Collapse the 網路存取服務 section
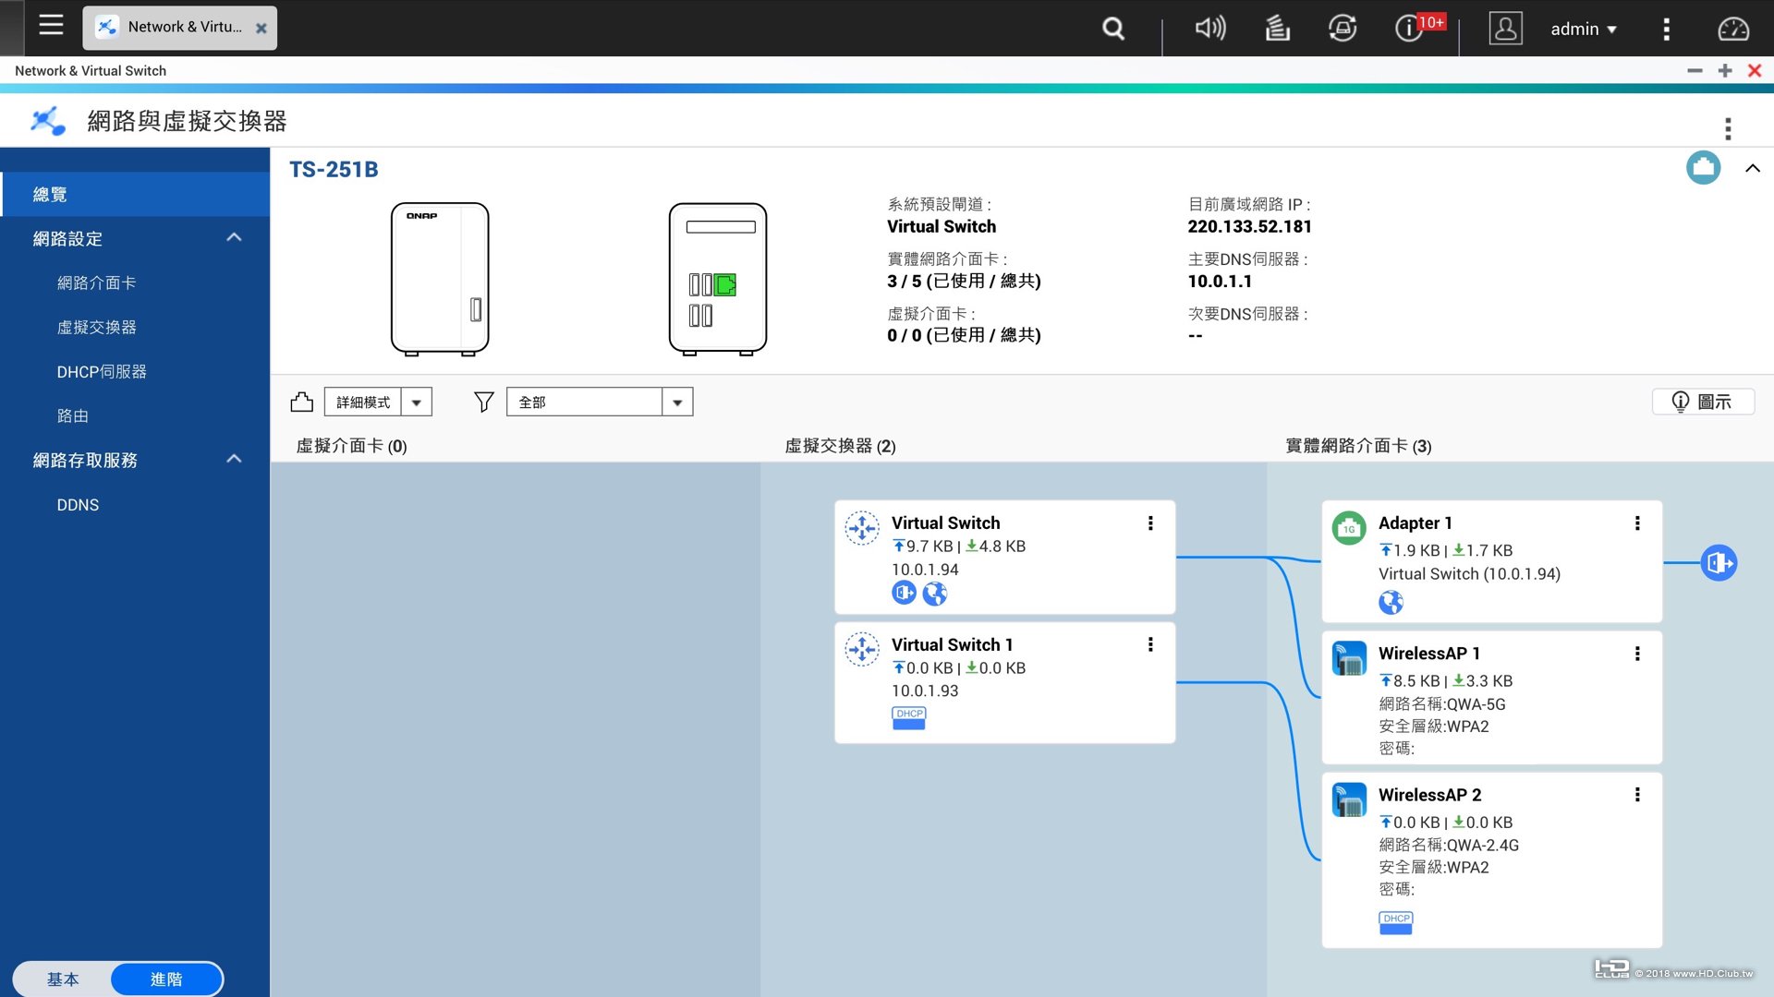 [234, 459]
